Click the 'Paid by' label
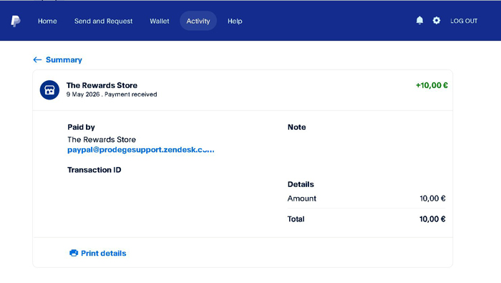Viewport: 501px width, 283px height. pyautogui.click(x=81, y=127)
